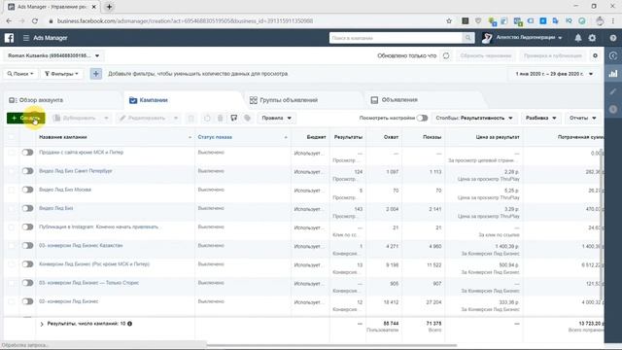Click the campaign search input field
622x350 pixels.
click(396, 38)
